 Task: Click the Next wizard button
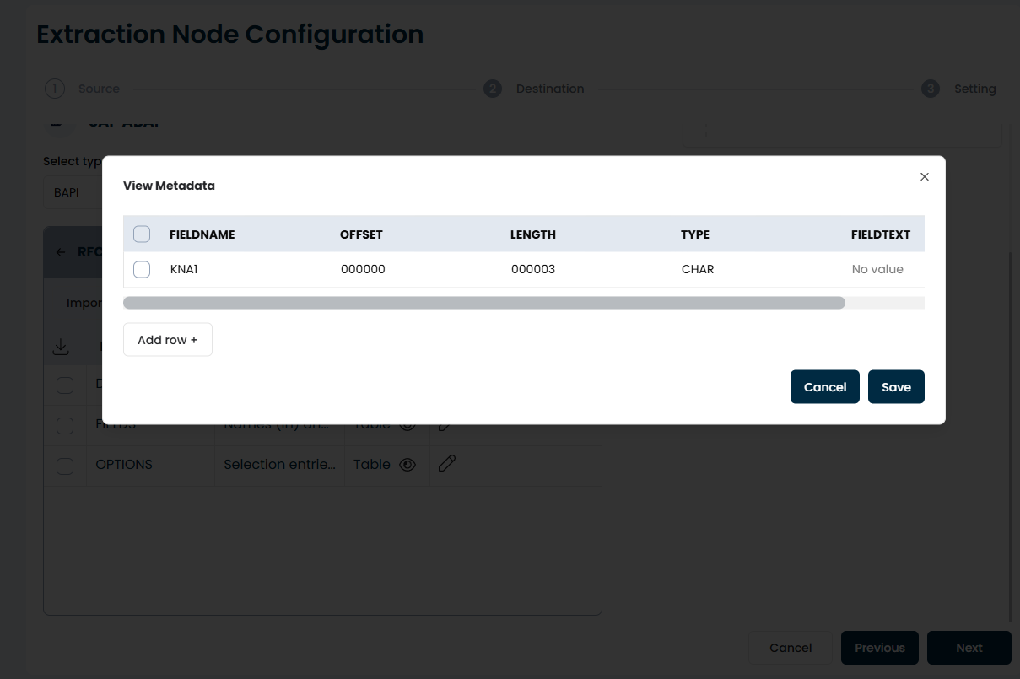coord(969,648)
